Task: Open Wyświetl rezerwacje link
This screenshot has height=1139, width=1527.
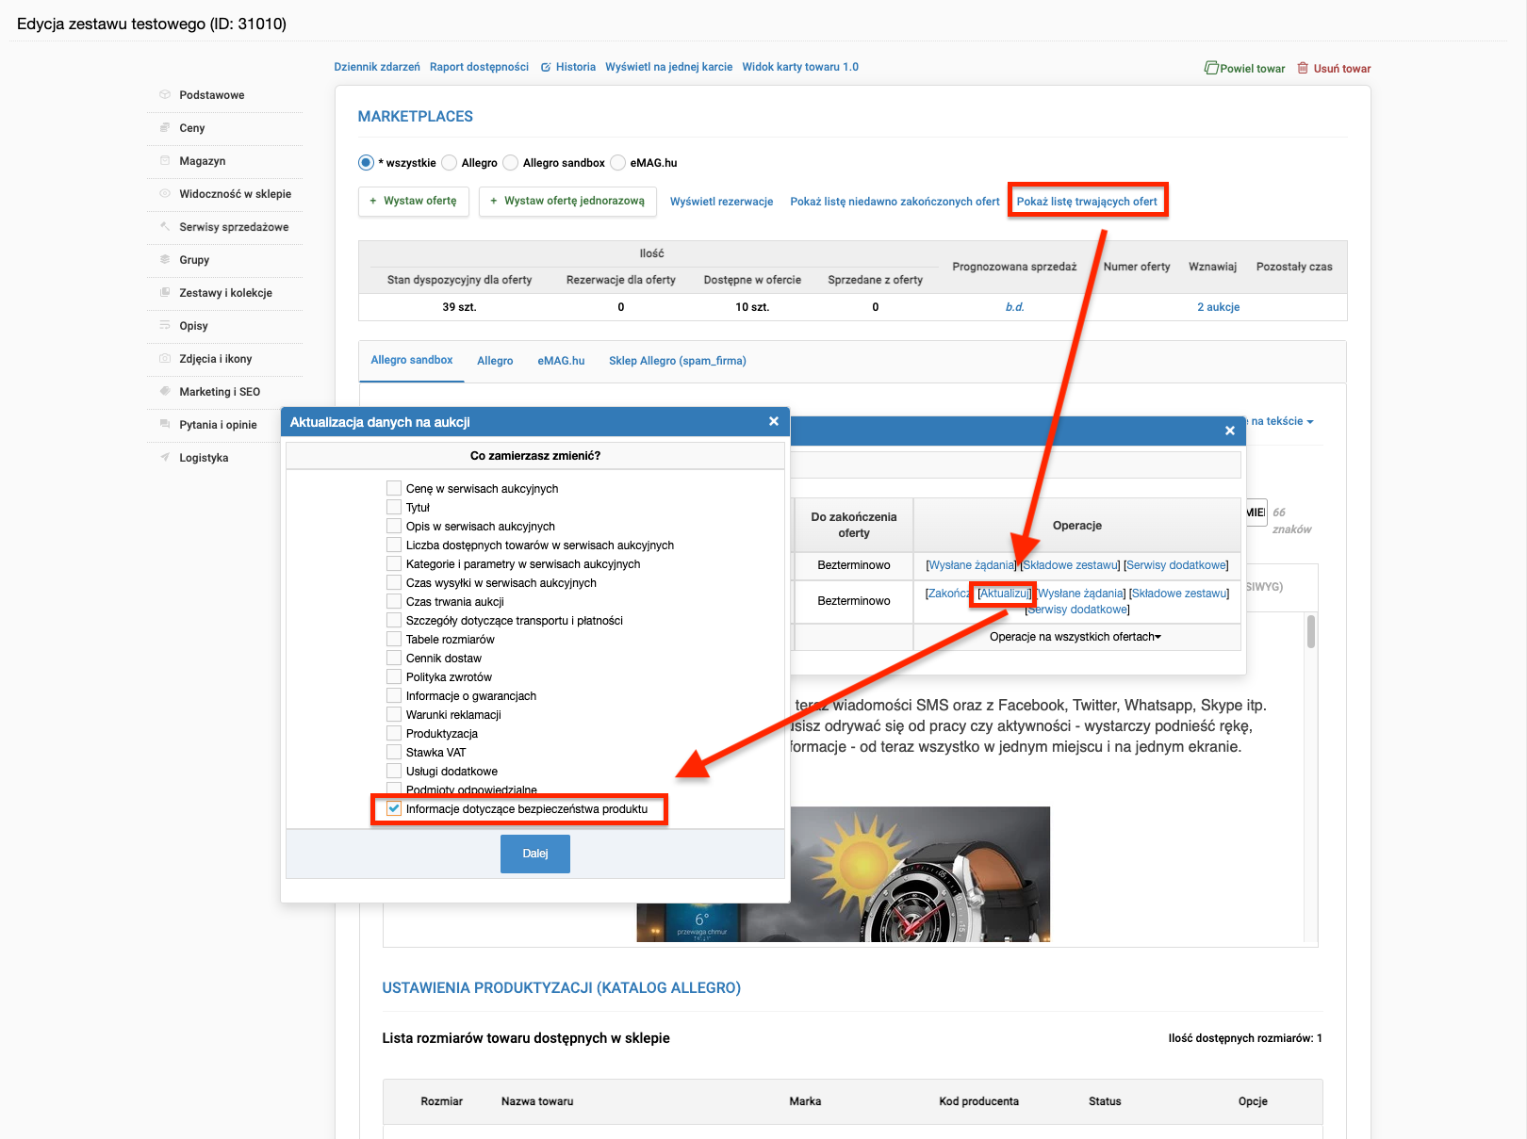Action: pyautogui.click(x=721, y=202)
